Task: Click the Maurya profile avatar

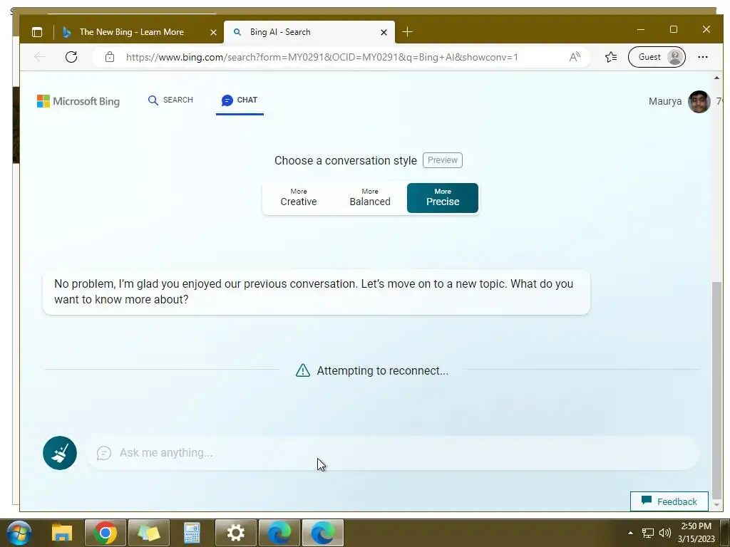Action: click(x=699, y=101)
